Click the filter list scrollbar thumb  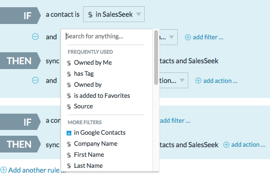coord(156,58)
